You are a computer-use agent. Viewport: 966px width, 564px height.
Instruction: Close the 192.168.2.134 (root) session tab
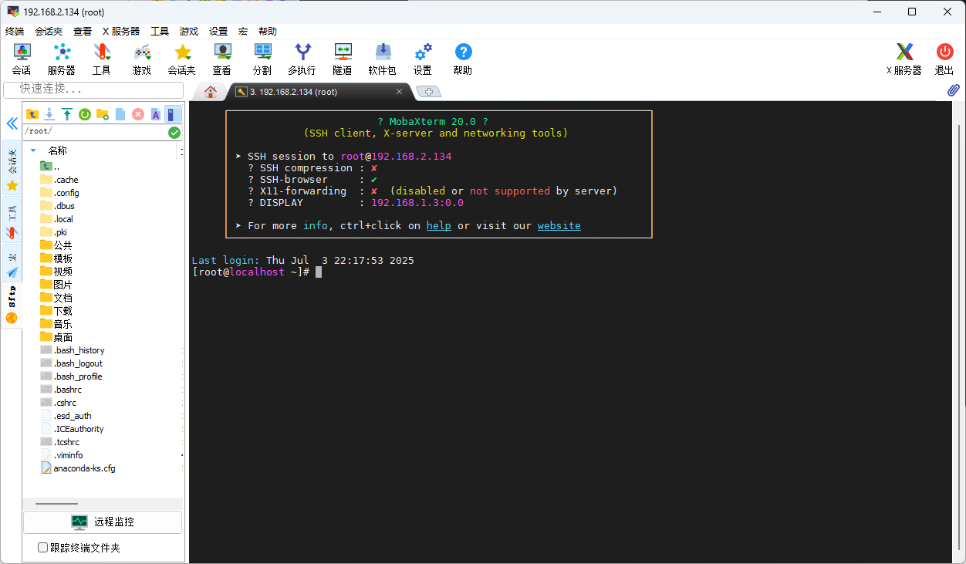[399, 92]
